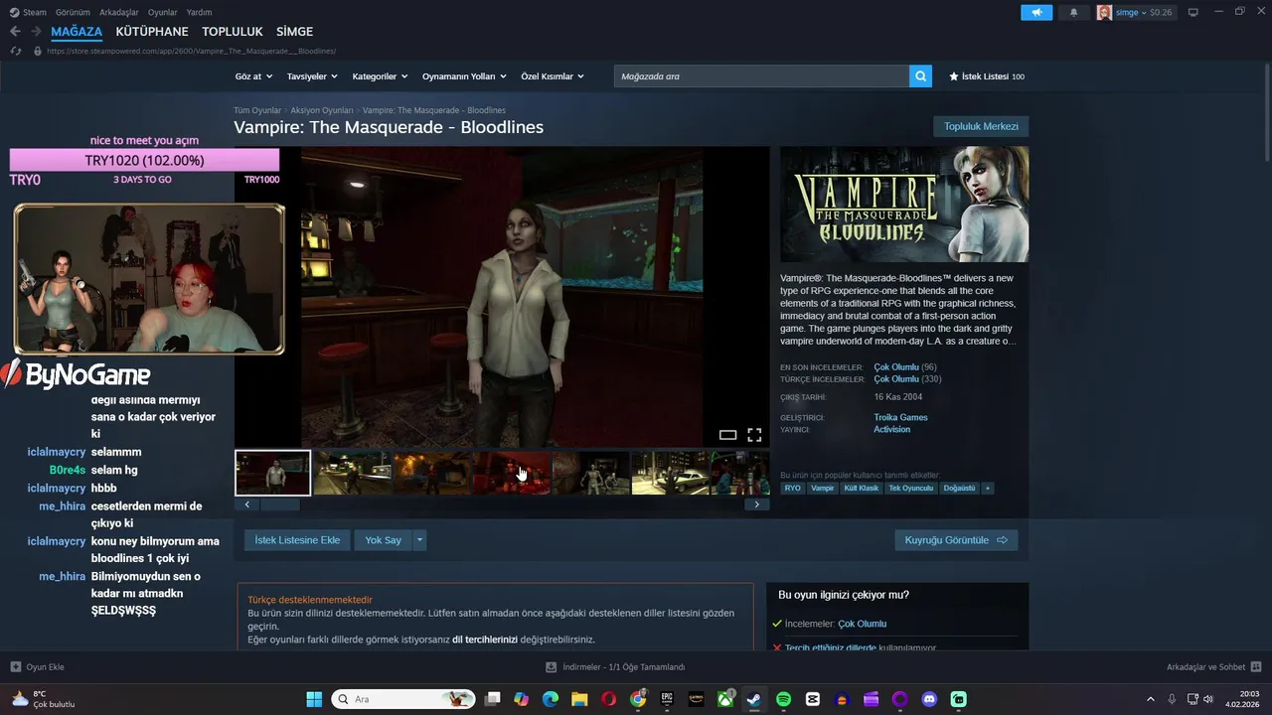
Task: Click Aksiyon Oyunları breadcrumb
Action: [x=322, y=110]
